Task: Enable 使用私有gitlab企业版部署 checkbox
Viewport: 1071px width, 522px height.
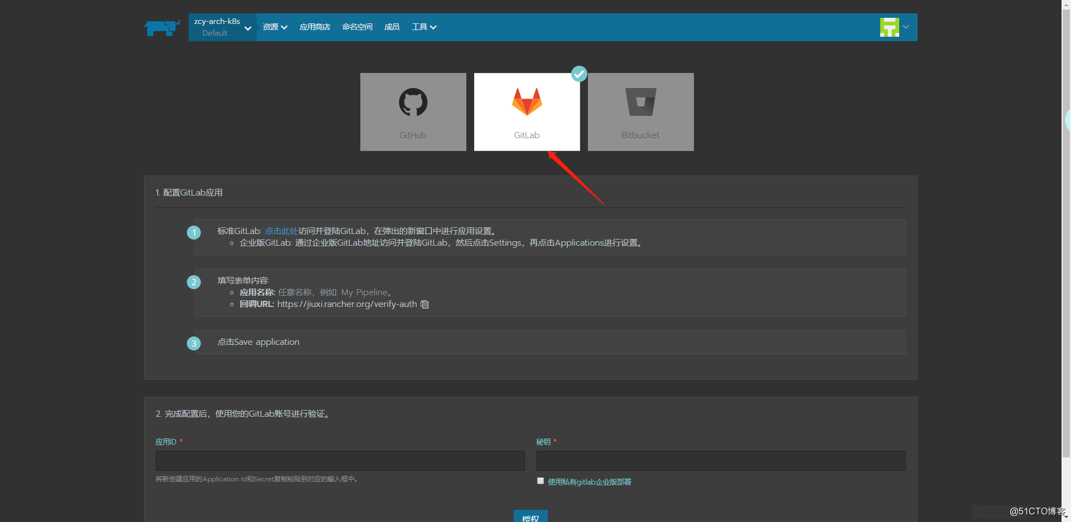Action: pyautogui.click(x=541, y=481)
